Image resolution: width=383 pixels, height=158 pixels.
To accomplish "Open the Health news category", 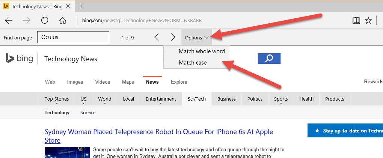I will (x=306, y=99).
